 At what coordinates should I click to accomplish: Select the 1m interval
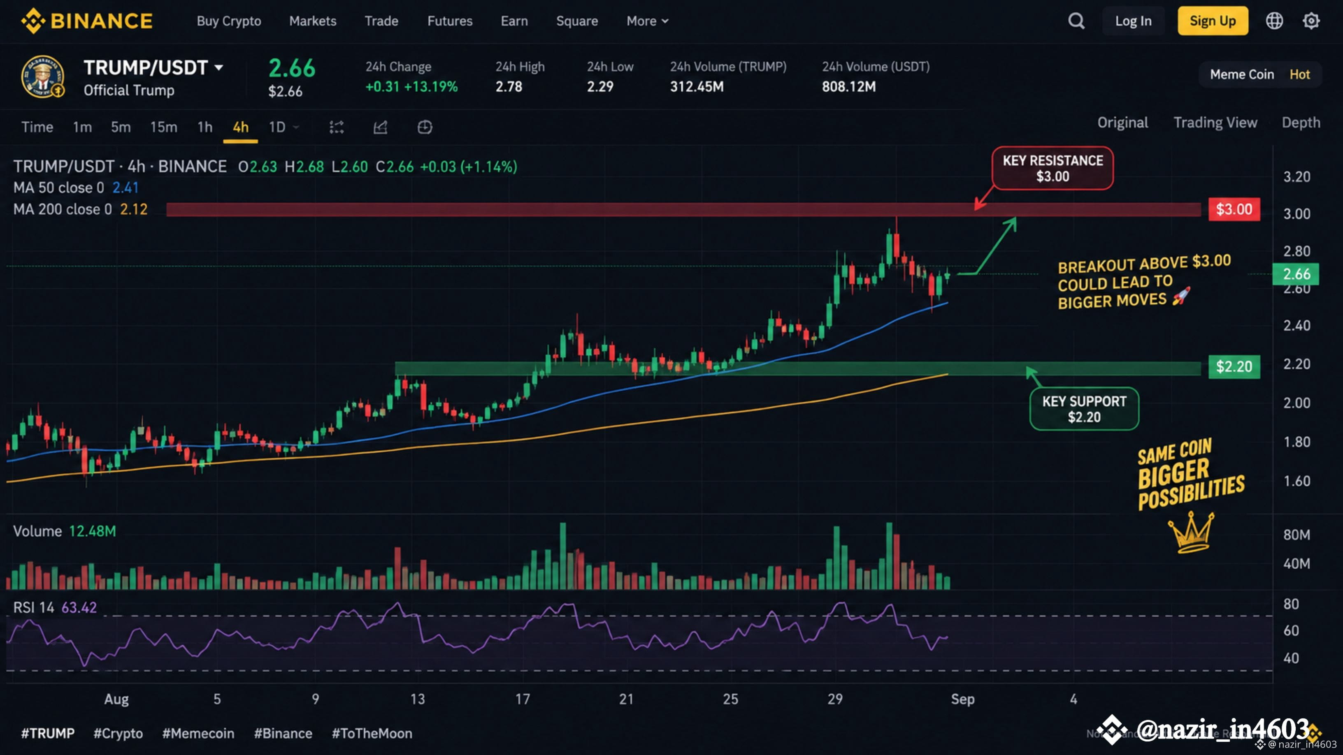[82, 127]
